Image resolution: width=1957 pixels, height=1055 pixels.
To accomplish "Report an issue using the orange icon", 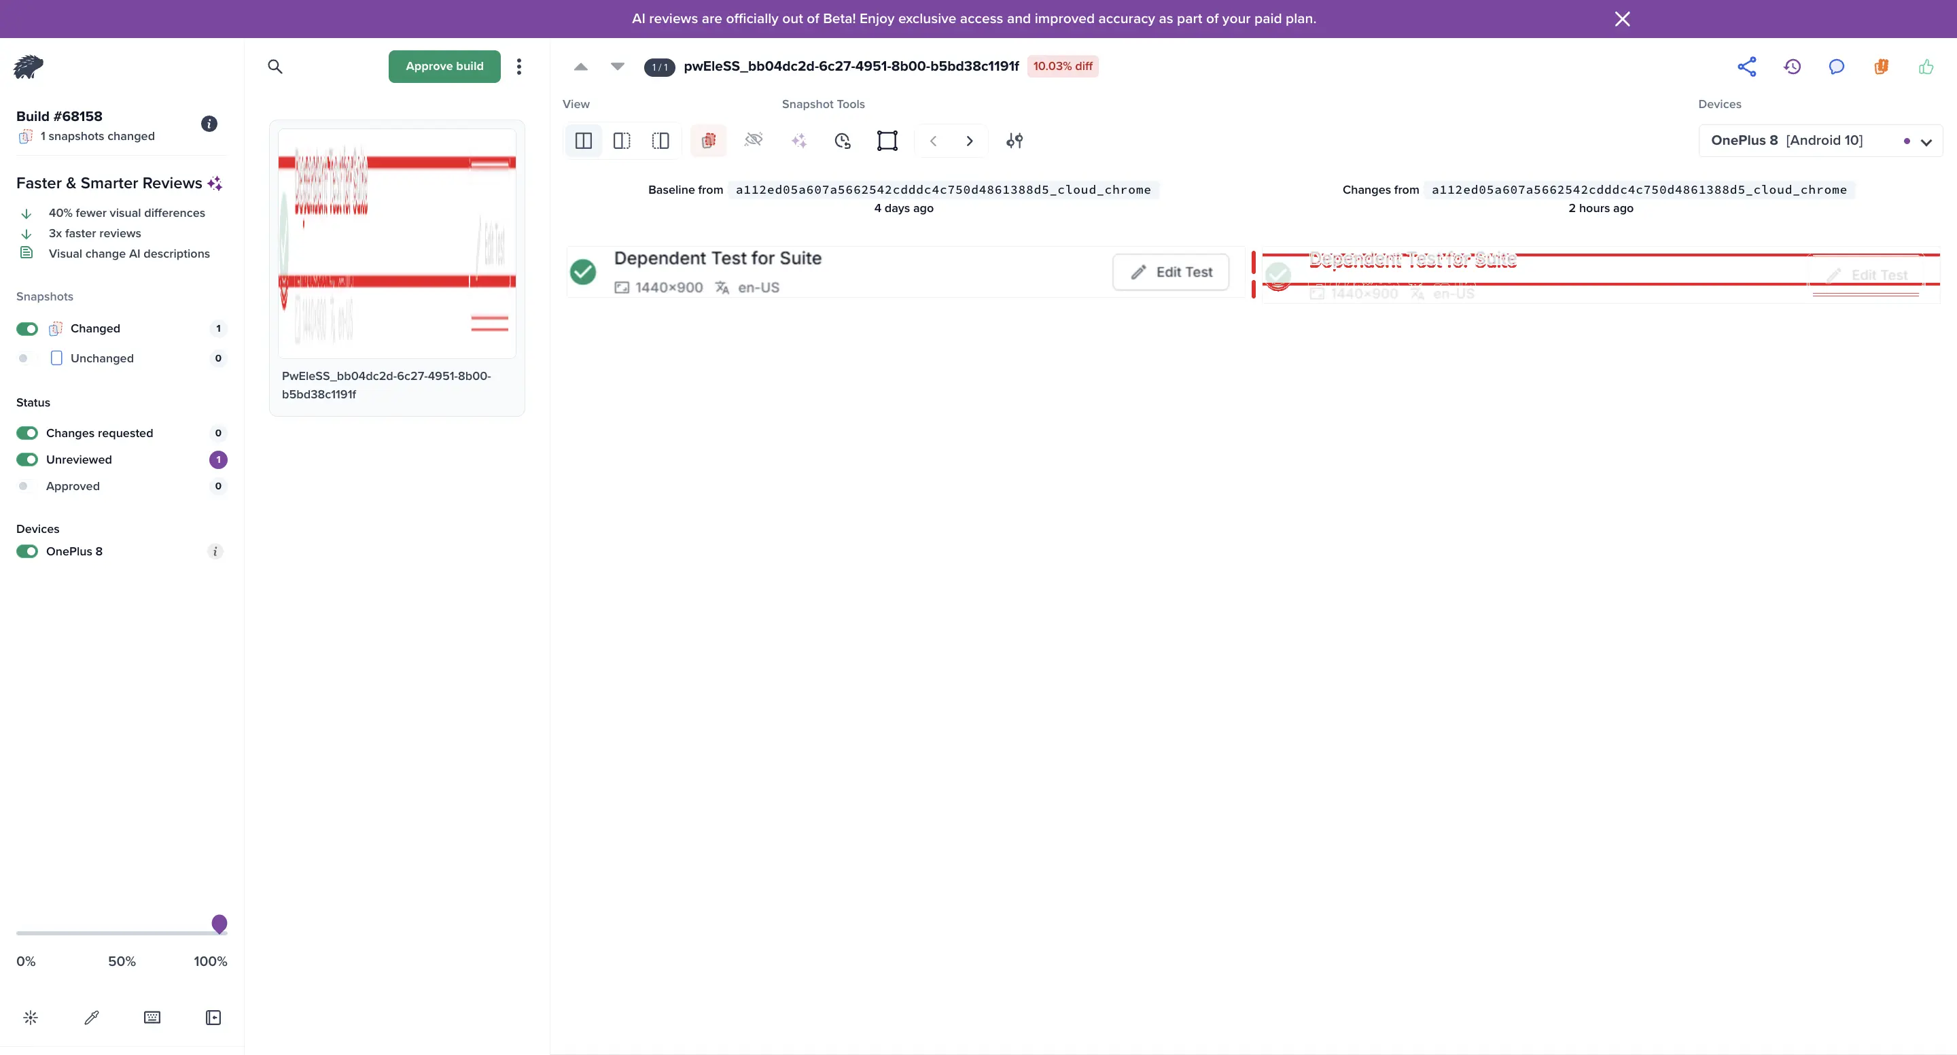I will coord(1881,67).
